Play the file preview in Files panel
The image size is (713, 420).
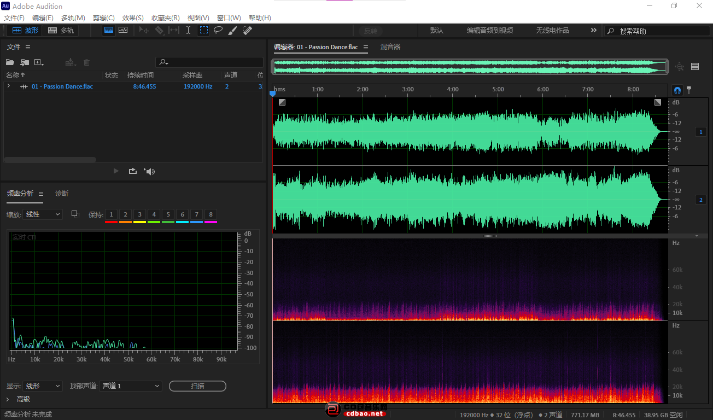pyautogui.click(x=116, y=171)
